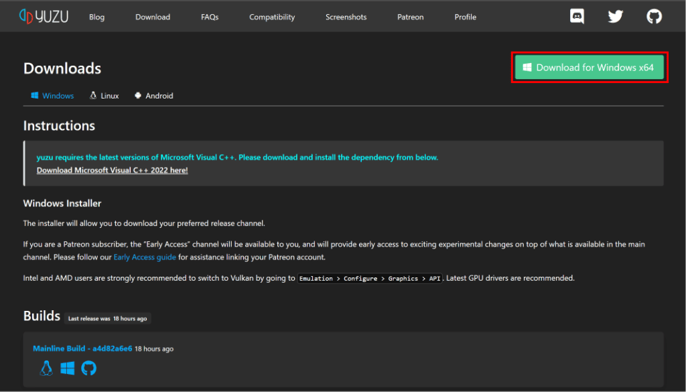Viewport: 686px width, 392px height.
Task: Open Screenshots in navigation bar
Action: coord(346,17)
